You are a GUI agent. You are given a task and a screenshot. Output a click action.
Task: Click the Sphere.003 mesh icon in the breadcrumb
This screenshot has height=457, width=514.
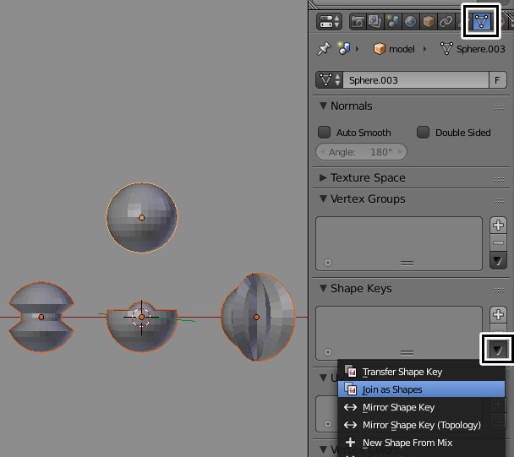pyautogui.click(x=446, y=49)
